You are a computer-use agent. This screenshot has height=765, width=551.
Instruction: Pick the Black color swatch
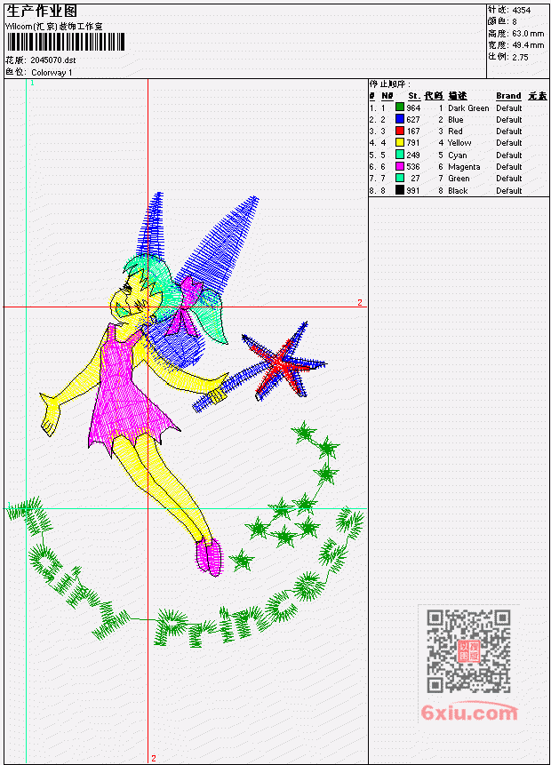point(399,190)
